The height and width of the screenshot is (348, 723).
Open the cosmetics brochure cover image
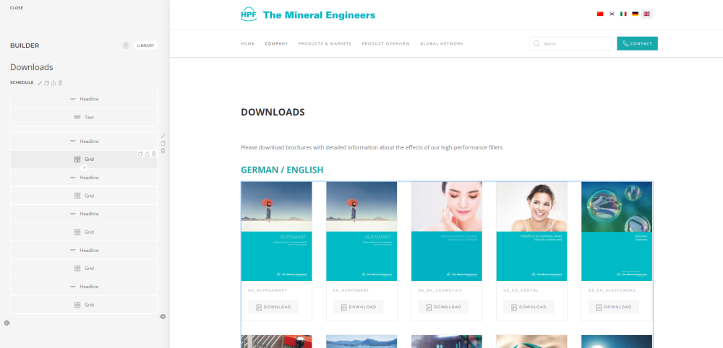(x=447, y=231)
